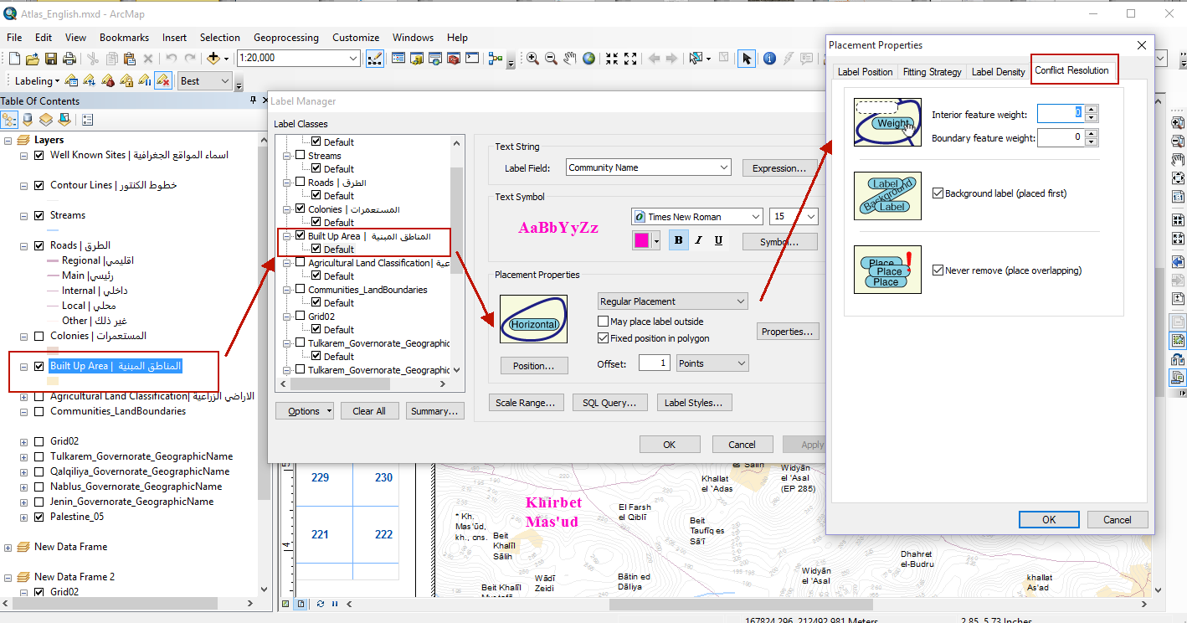This screenshot has height=623, width=1187.
Task: Click the Add Data icon
Action: [213, 59]
